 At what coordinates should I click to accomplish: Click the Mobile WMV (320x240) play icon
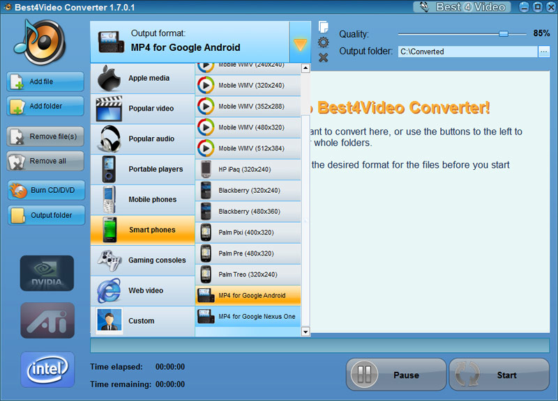click(206, 85)
